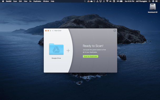Open the Apple menu

click(3, 1)
